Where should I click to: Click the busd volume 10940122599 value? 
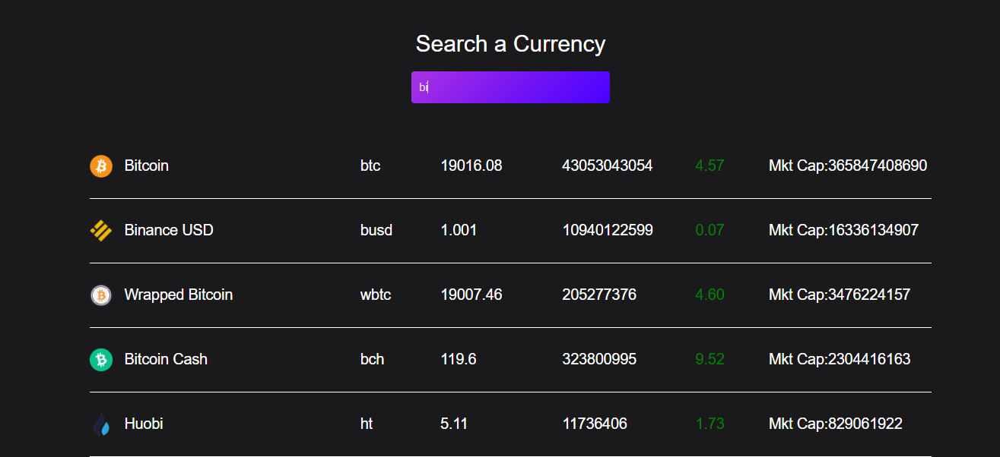[x=608, y=229]
